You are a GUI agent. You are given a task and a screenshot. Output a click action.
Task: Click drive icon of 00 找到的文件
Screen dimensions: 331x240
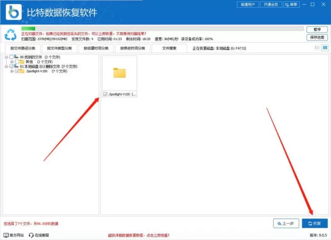(16, 57)
